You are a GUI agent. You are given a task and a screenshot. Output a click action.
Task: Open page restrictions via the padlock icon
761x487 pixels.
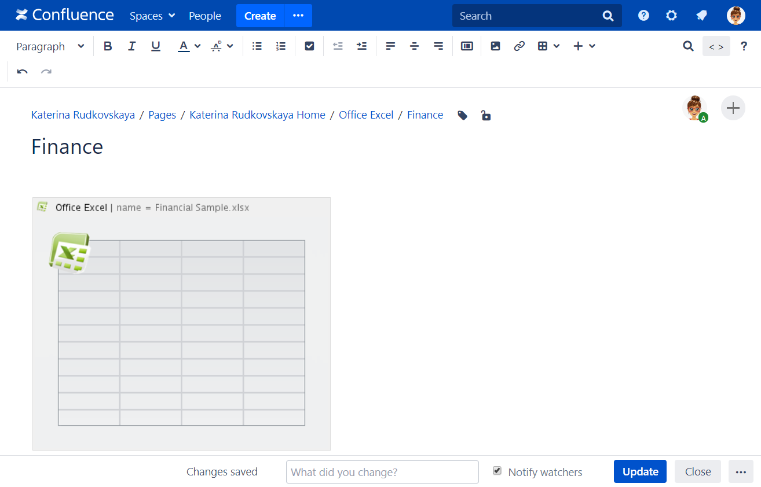(x=486, y=115)
